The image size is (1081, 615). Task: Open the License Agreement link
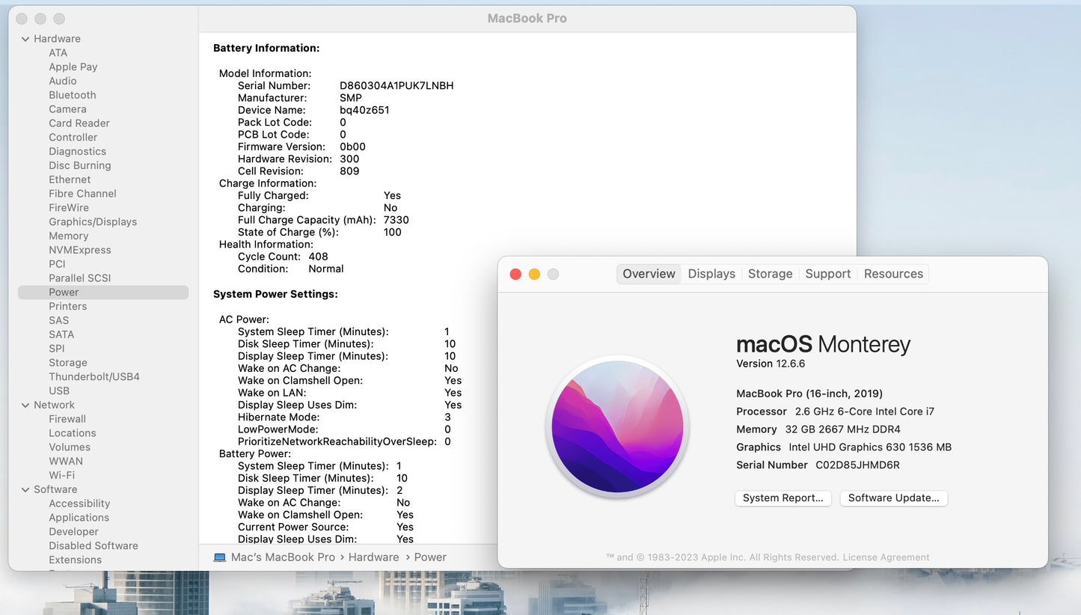[886, 557]
